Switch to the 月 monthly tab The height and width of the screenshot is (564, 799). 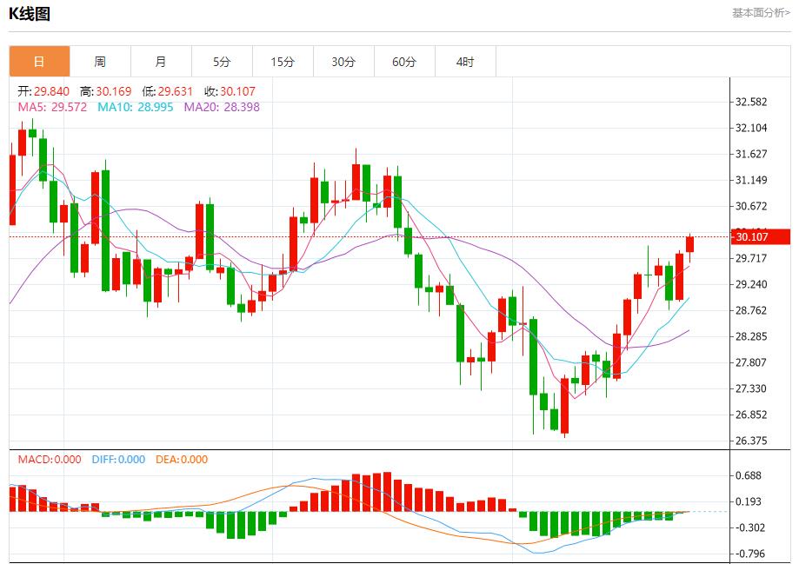[161, 62]
